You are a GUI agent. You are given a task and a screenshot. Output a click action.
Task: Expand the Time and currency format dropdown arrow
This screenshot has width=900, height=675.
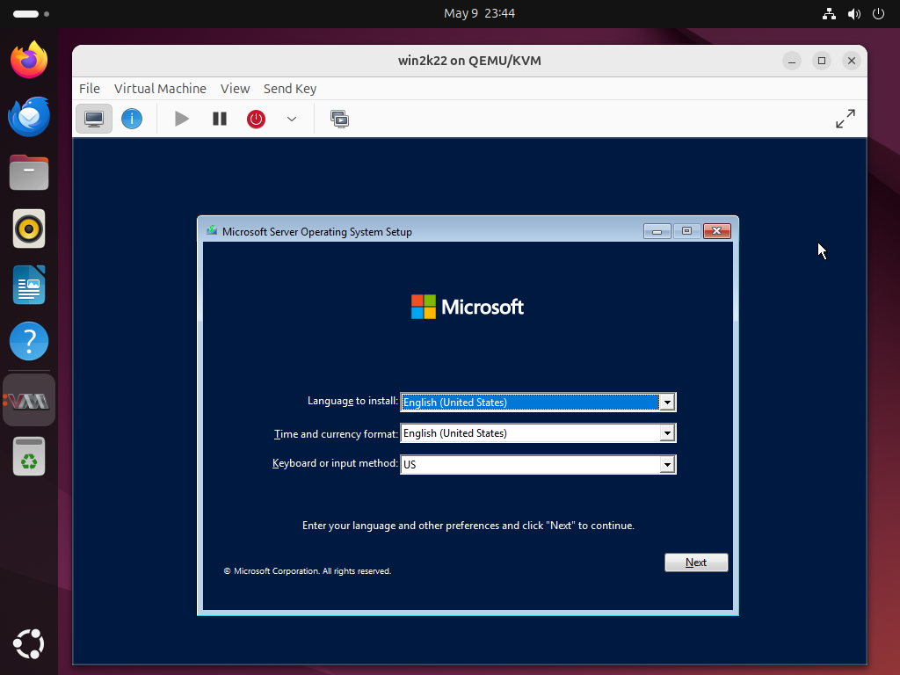pyautogui.click(x=667, y=433)
